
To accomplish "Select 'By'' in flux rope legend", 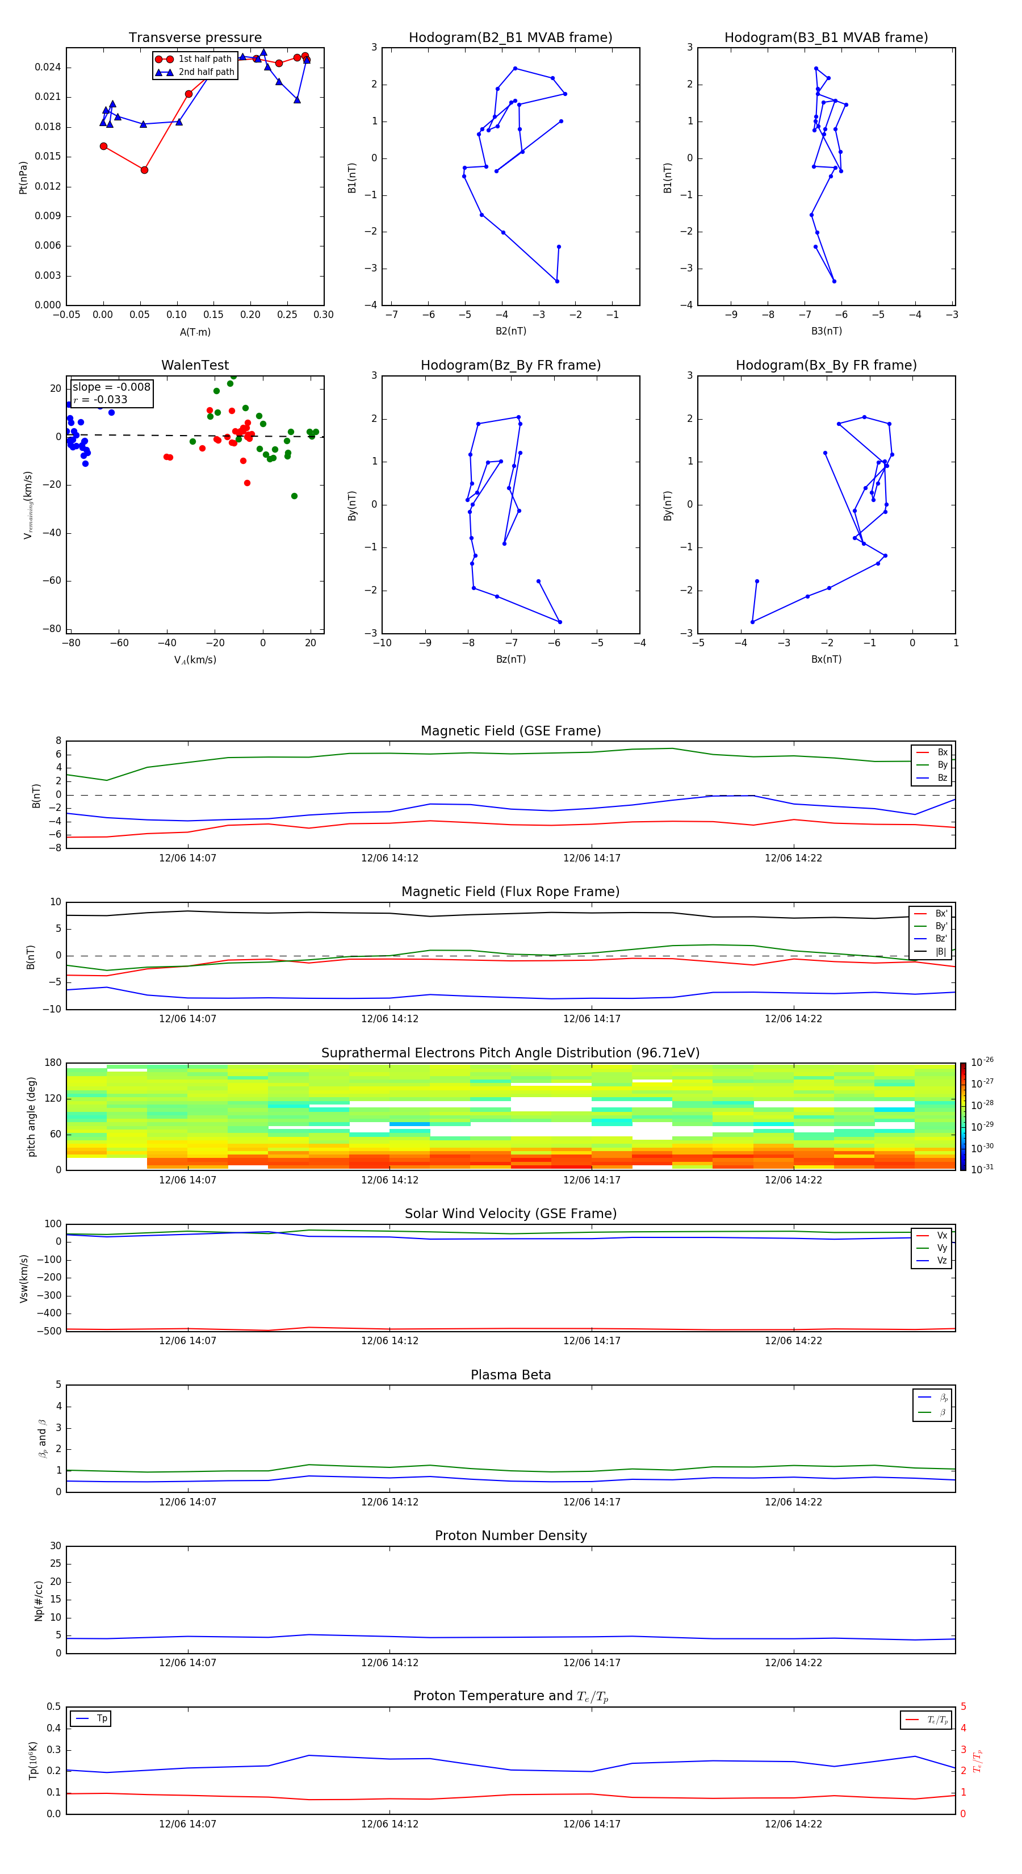I will 931,926.
